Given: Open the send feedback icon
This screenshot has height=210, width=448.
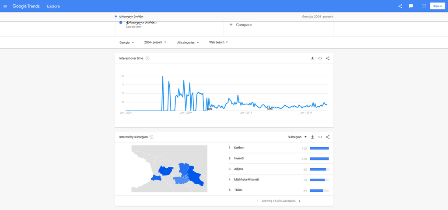Looking at the screenshot, I should pyautogui.click(x=411, y=6).
